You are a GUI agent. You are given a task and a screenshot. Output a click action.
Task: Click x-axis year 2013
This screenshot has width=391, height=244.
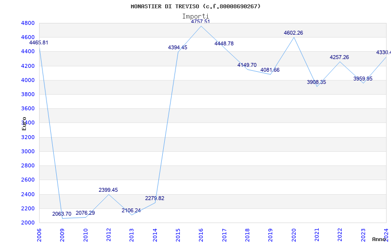click(131, 235)
